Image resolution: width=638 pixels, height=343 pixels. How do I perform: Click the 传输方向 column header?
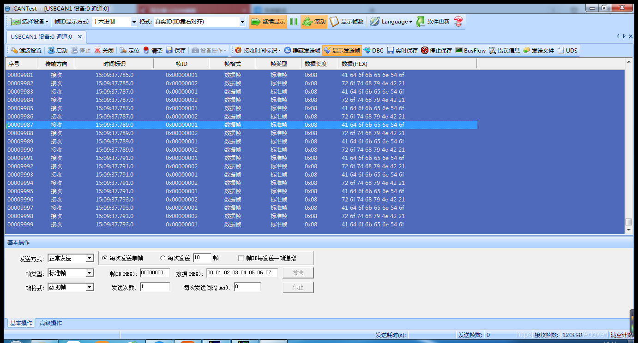tap(56, 64)
